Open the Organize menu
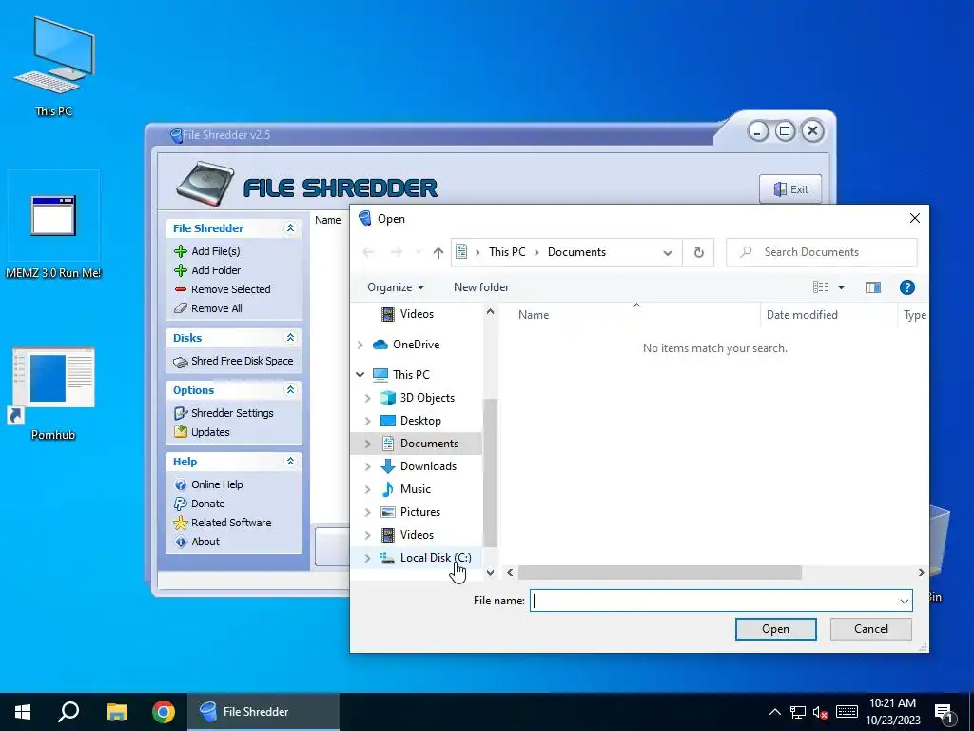The height and width of the screenshot is (731, 974). tap(396, 287)
